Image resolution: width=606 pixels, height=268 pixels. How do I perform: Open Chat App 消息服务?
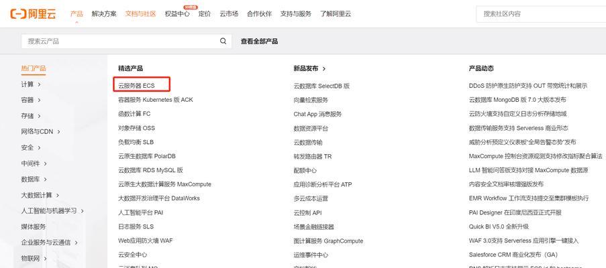[x=317, y=114]
